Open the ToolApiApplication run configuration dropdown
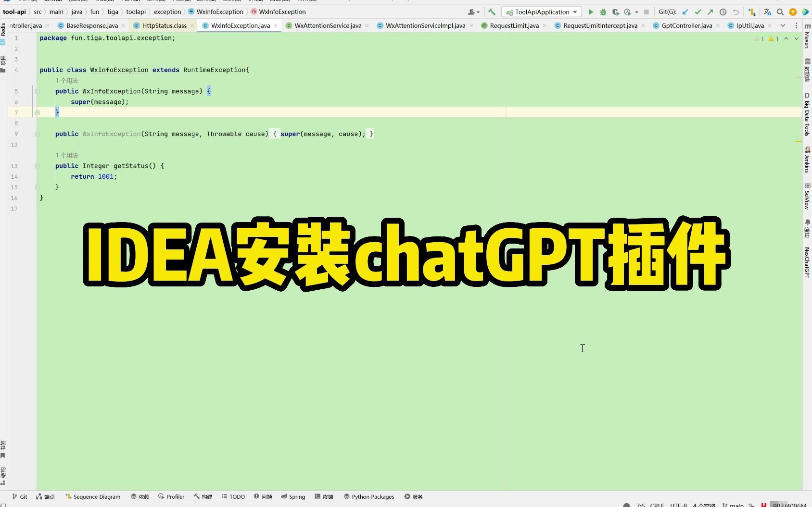The width and height of the screenshot is (812, 507). (x=541, y=12)
